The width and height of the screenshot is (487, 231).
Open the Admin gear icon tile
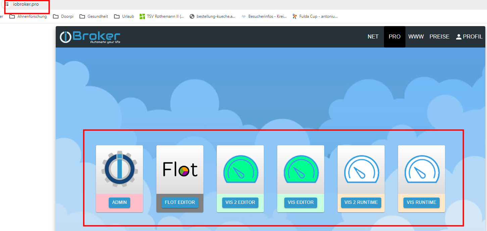(x=119, y=169)
